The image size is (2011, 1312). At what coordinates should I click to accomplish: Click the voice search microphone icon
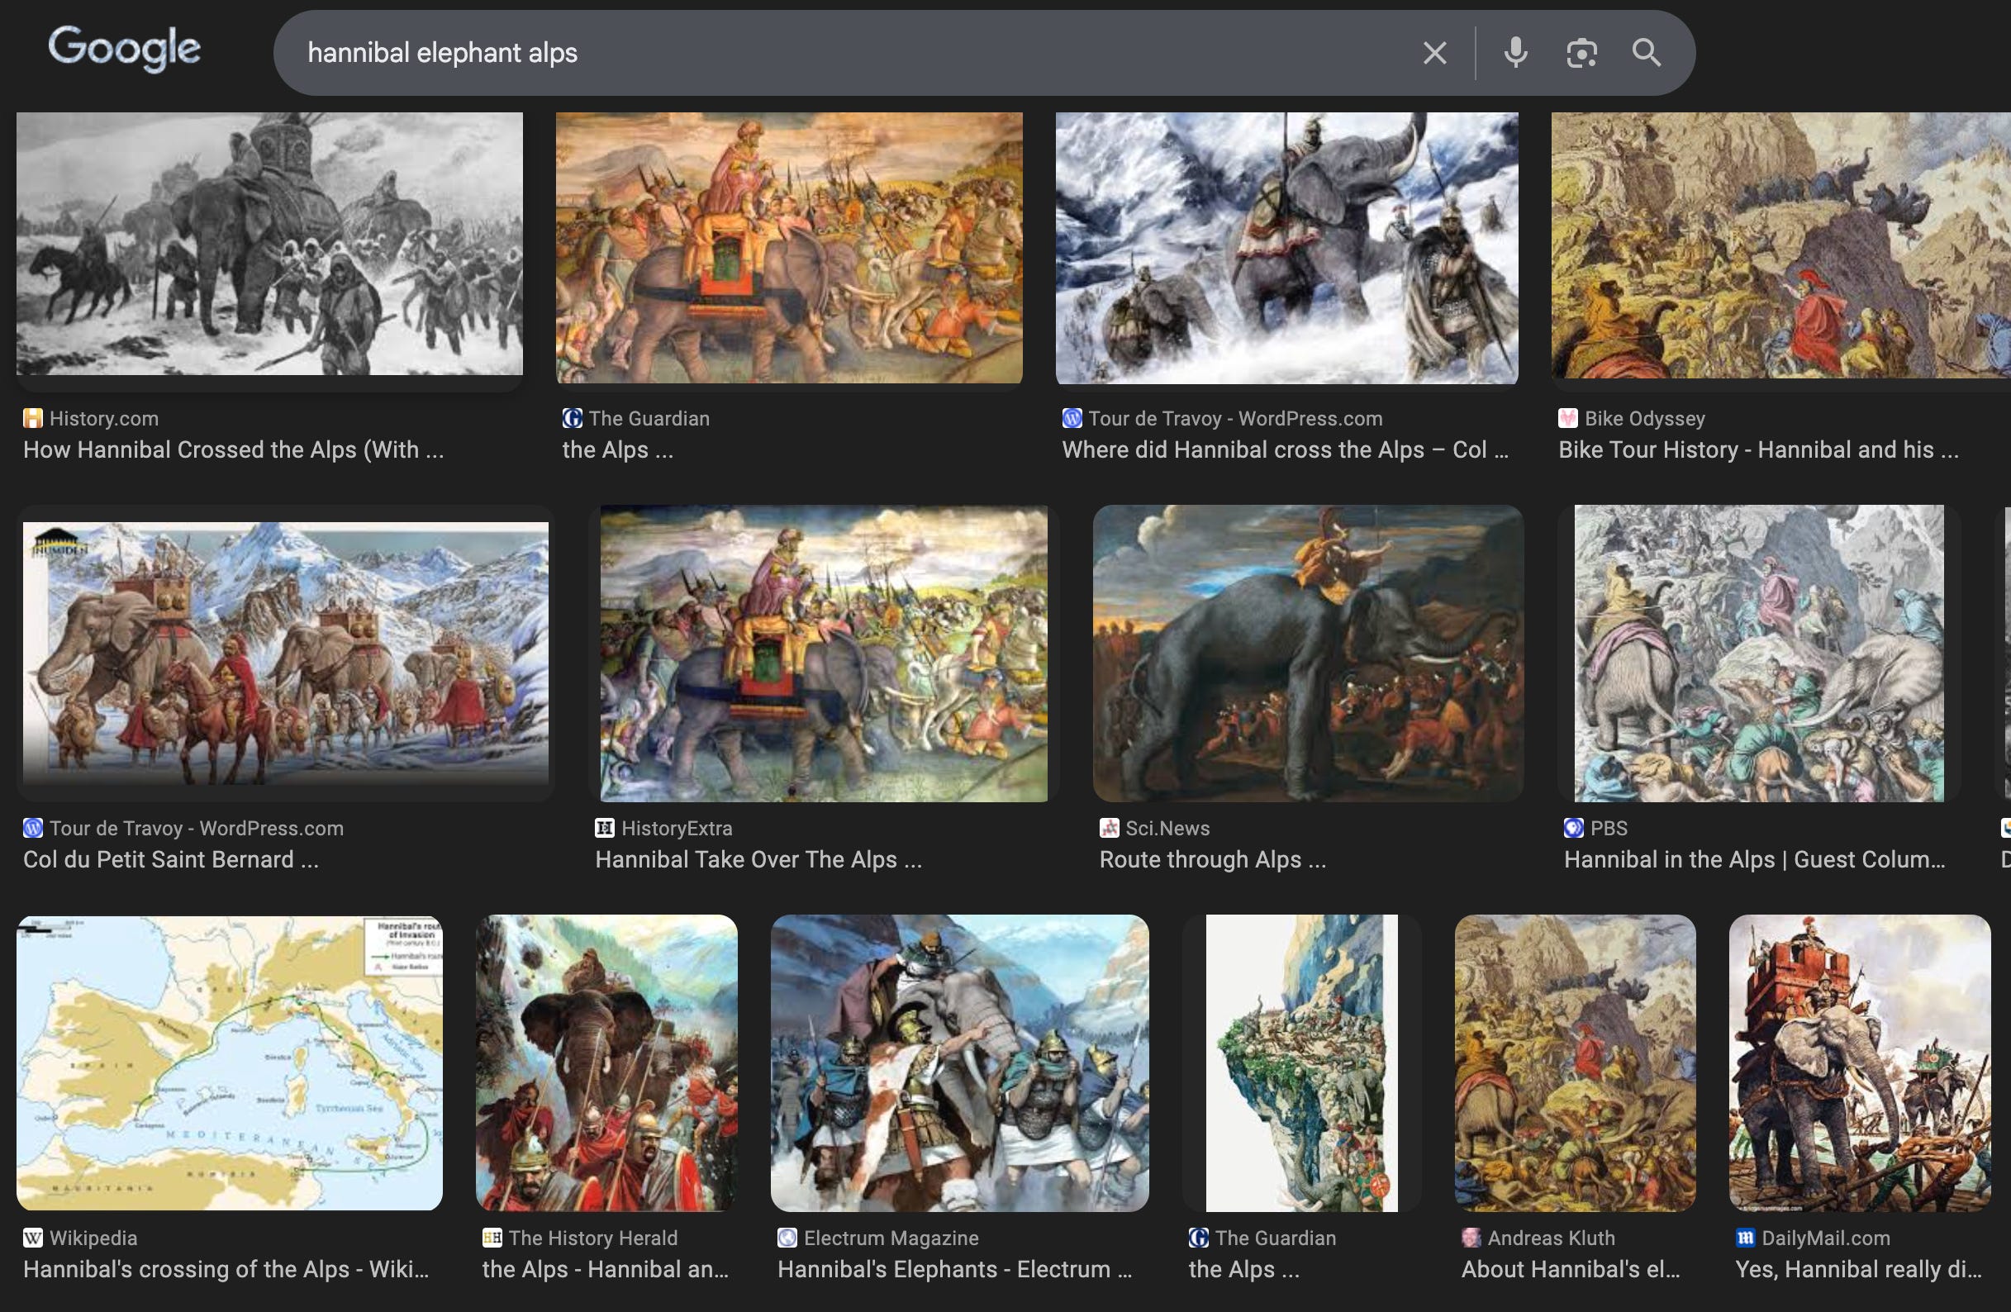tap(1515, 52)
